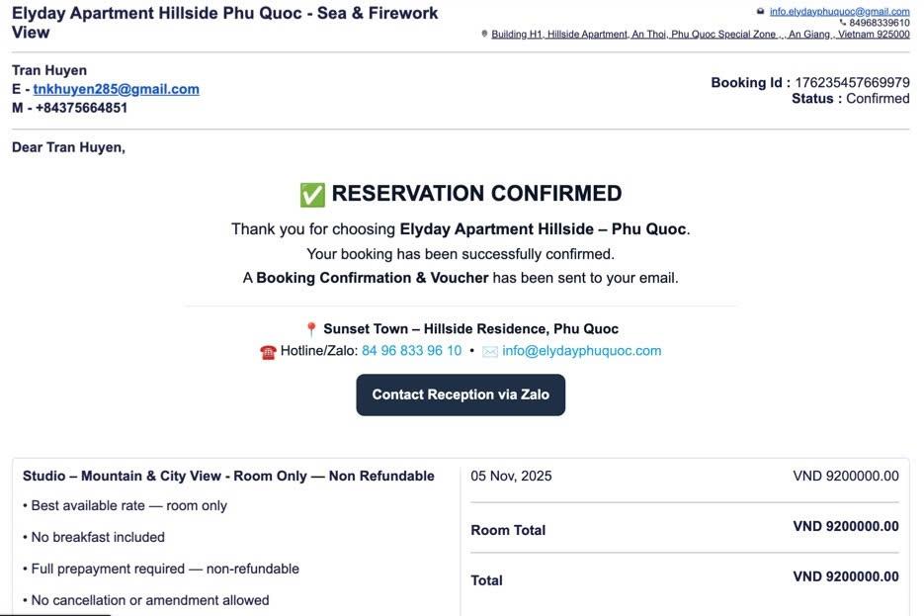Click the envelope icon before info@elydayphuquoc.com
Image resolution: width=924 pixels, height=616 pixels.
click(490, 352)
